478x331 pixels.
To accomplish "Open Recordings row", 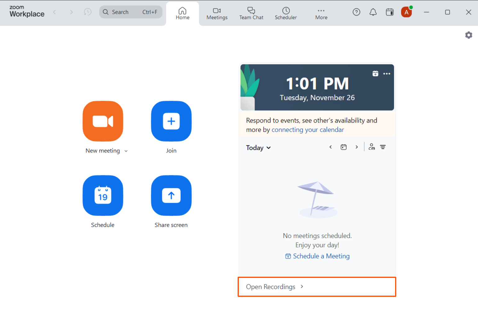I will (x=317, y=287).
